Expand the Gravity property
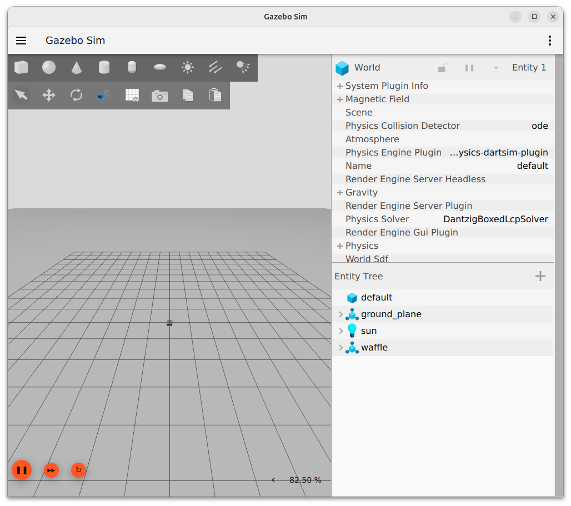The width and height of the screenshot is (571, 506). point(339,193)
